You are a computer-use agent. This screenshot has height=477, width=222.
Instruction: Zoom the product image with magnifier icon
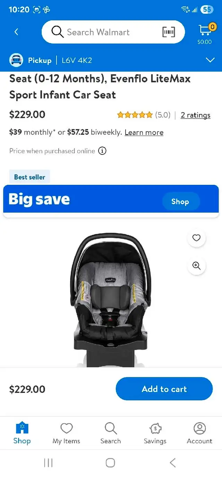pos(196,266)
